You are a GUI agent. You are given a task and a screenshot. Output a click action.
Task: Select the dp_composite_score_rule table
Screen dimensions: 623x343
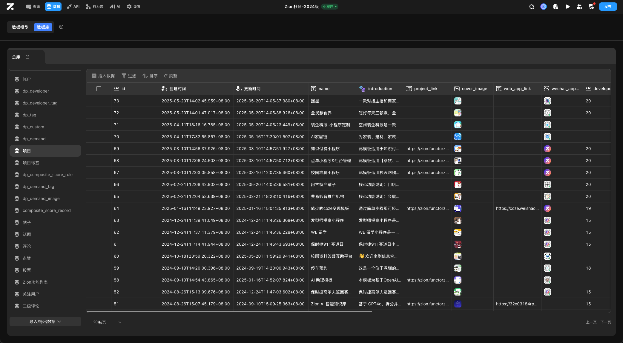click(45, 175)
